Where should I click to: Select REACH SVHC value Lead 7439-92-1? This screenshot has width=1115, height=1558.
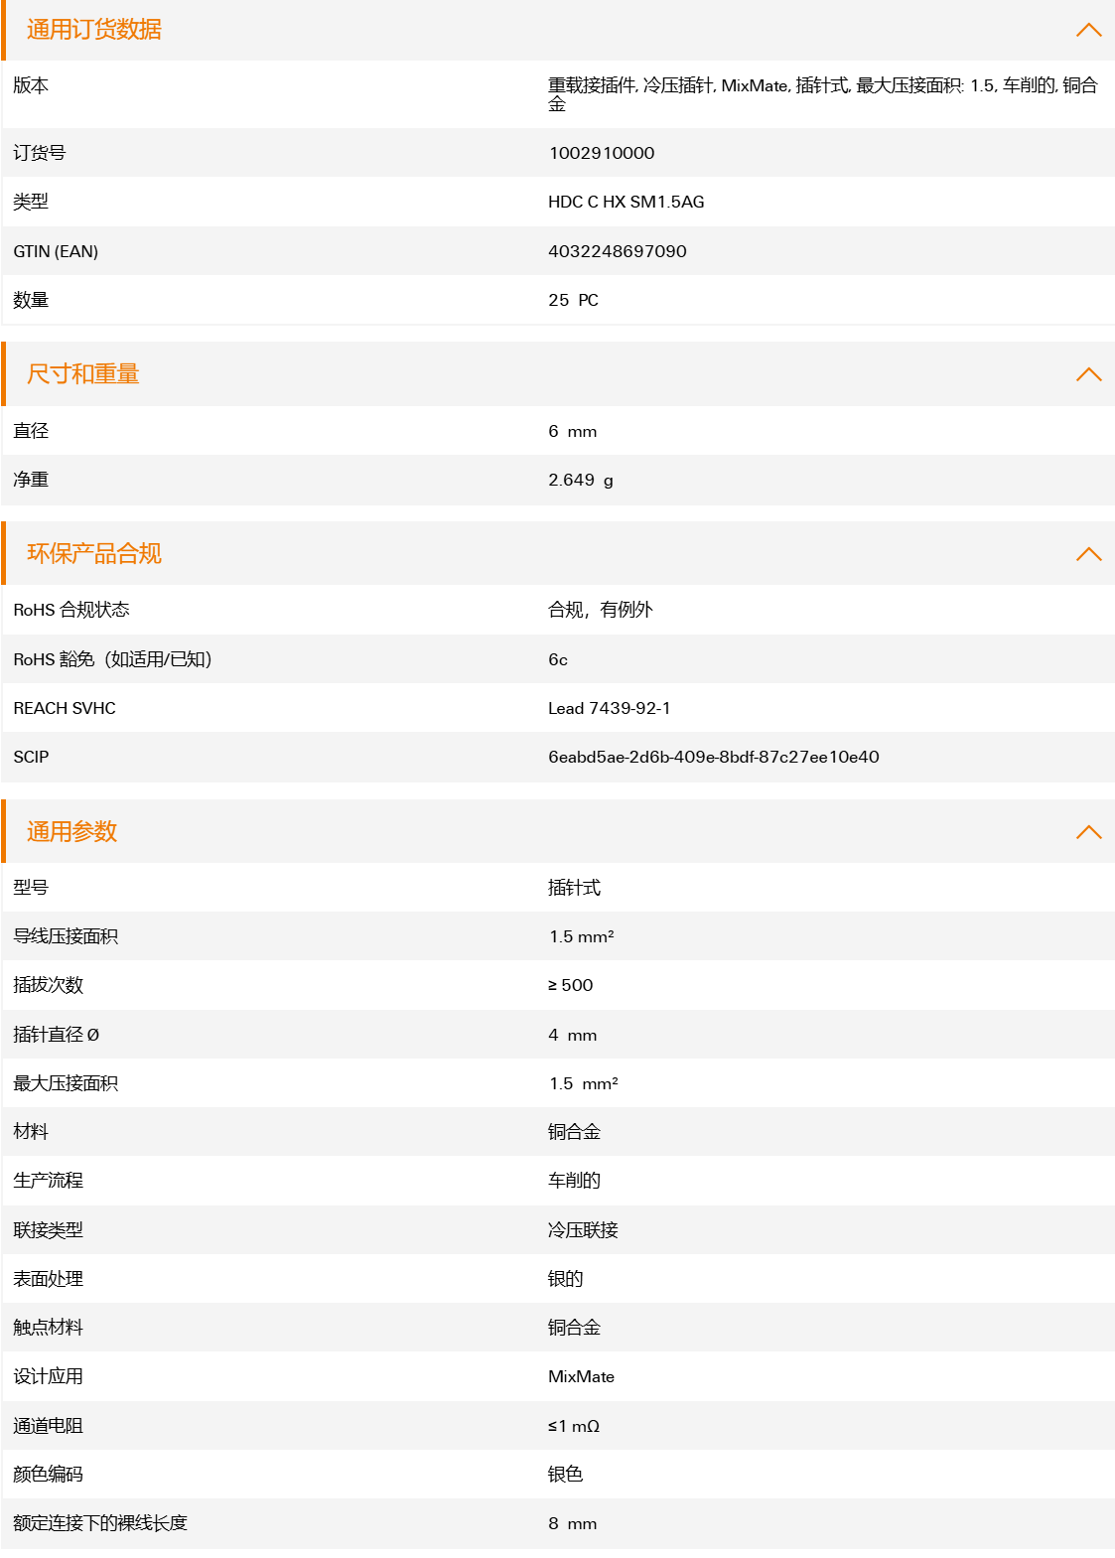point(610,708)
